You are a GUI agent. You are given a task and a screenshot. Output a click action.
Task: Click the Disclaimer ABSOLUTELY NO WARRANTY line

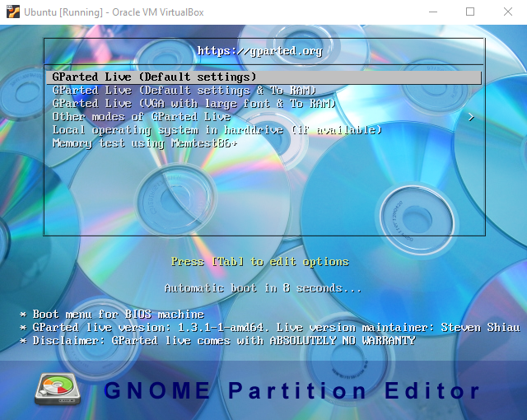coord(217,341)
